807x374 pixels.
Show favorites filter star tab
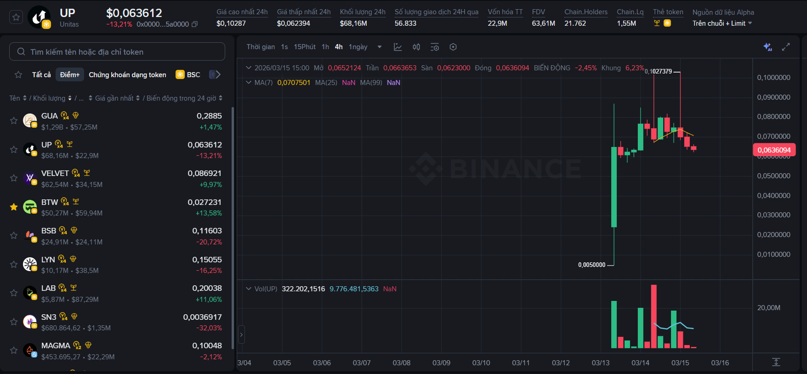18,74
